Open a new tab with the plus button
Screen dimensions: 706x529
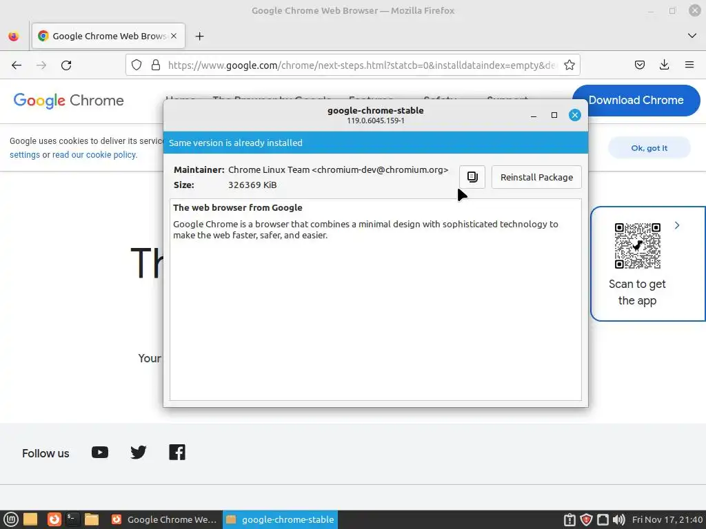coord(199,36)
